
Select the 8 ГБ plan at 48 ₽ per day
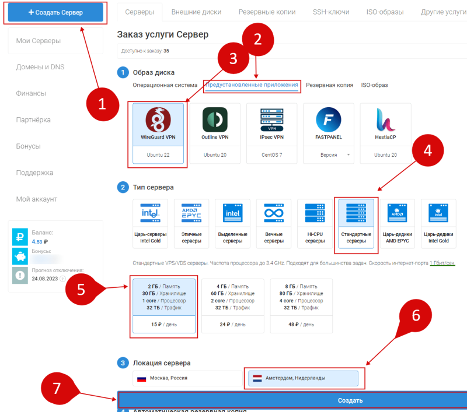(301, 306)
